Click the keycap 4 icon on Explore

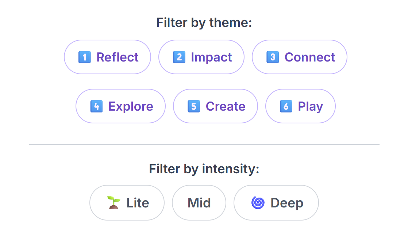pyautogui.click(x=97, y=106)
